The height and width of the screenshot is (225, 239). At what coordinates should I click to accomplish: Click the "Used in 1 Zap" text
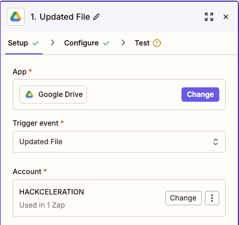pyautogui.click(x=42, y=205)
